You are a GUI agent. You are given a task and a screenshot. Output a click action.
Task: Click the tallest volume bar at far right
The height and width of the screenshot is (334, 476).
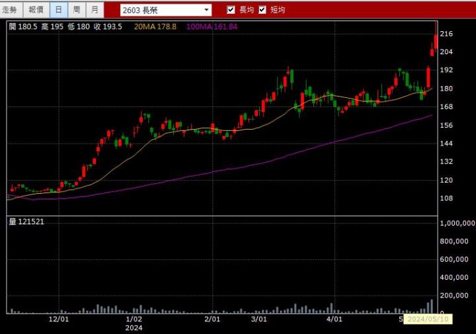[432, 306]
